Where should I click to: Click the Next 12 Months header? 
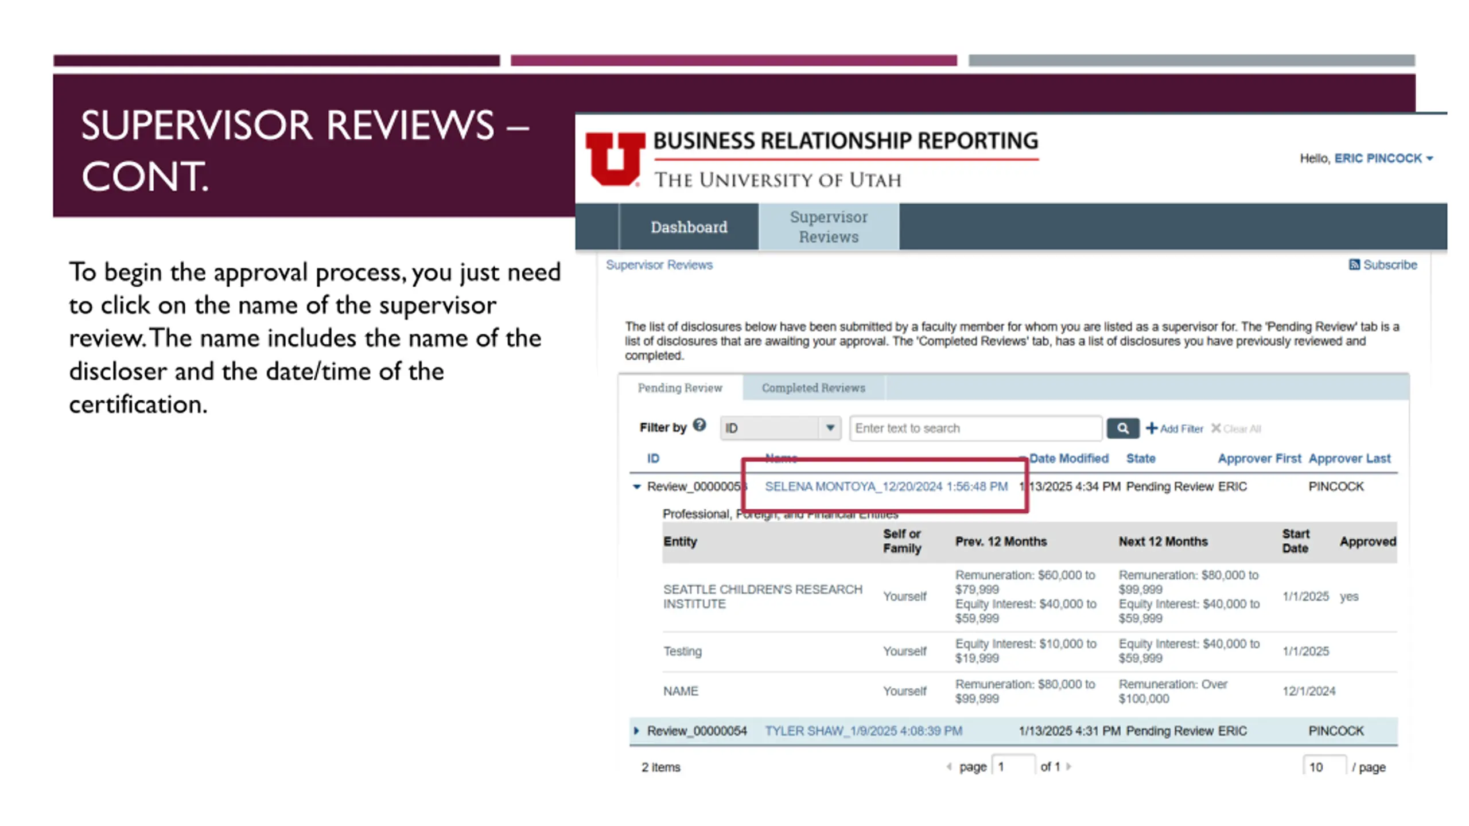point(1163,541)
